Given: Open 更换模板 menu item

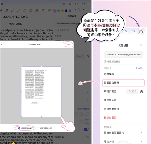Looking at the screenshot, I should 123,74.
